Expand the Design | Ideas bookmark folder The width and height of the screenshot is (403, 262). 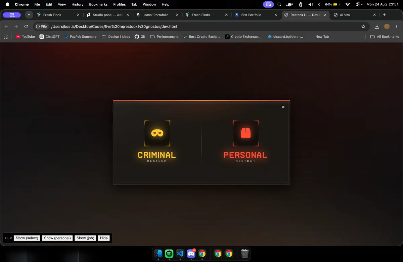tap(116, 37)
